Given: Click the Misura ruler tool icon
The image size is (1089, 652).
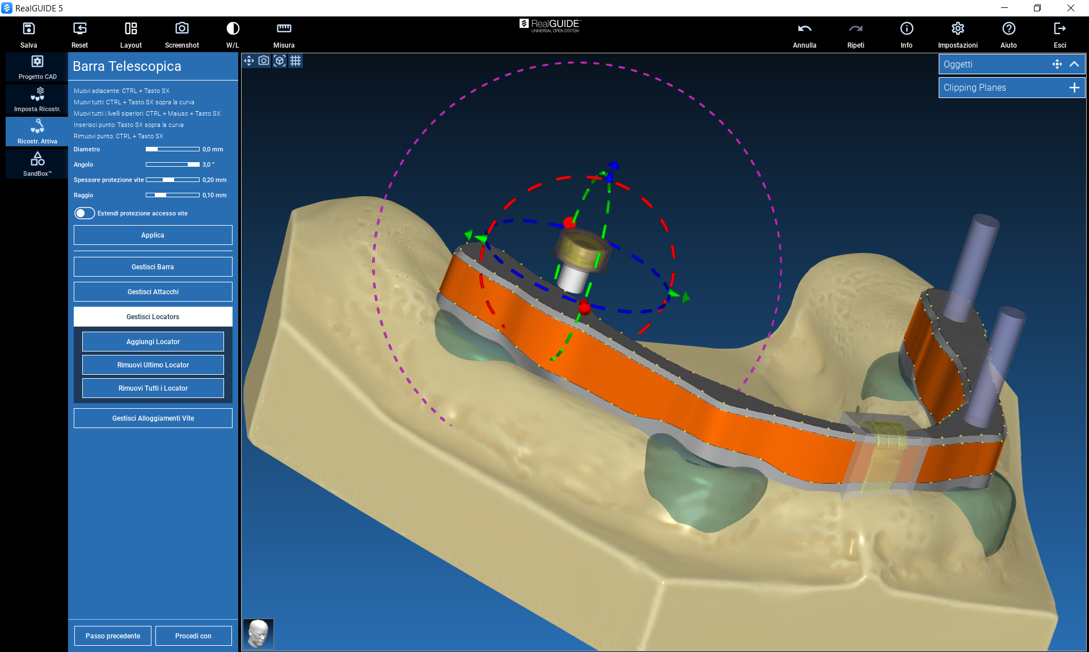Looking at the screenshot, I should point(284,29).
